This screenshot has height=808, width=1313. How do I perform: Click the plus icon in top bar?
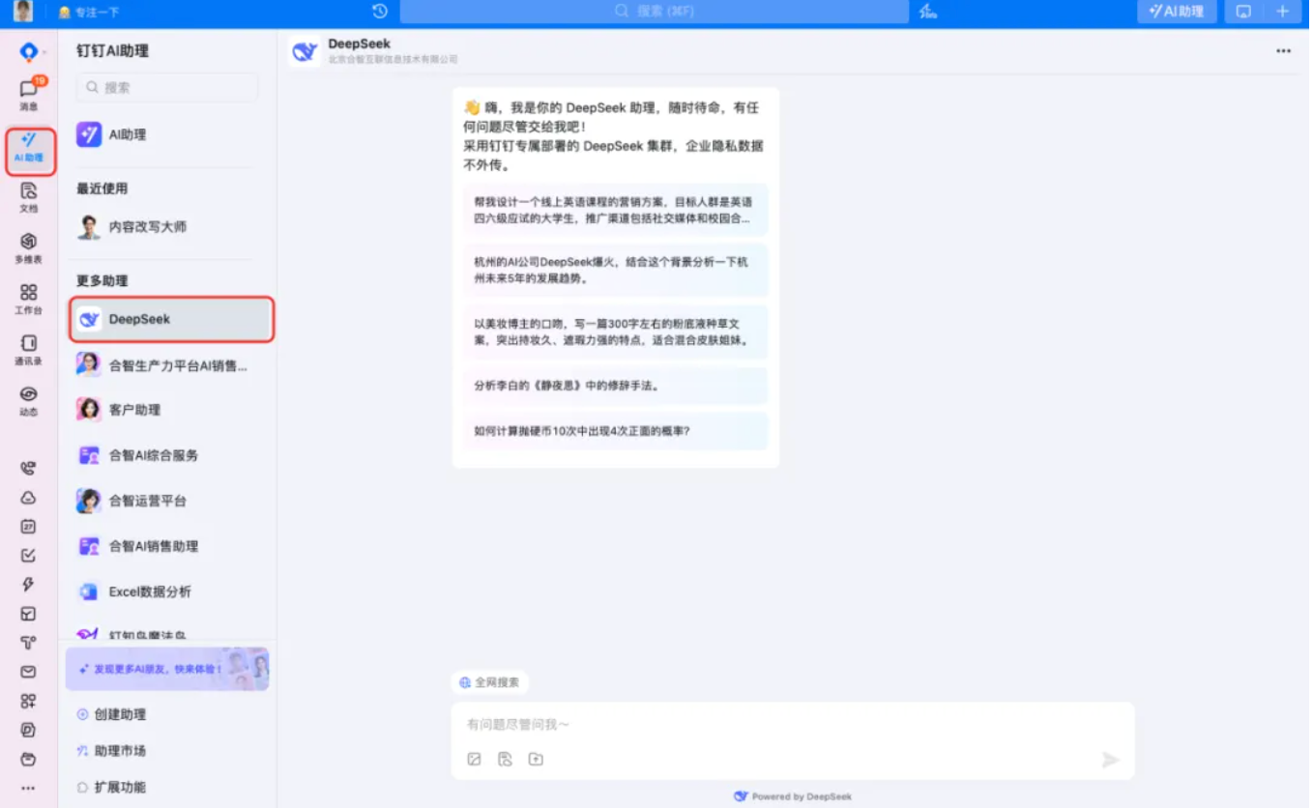pos(1283,12)
